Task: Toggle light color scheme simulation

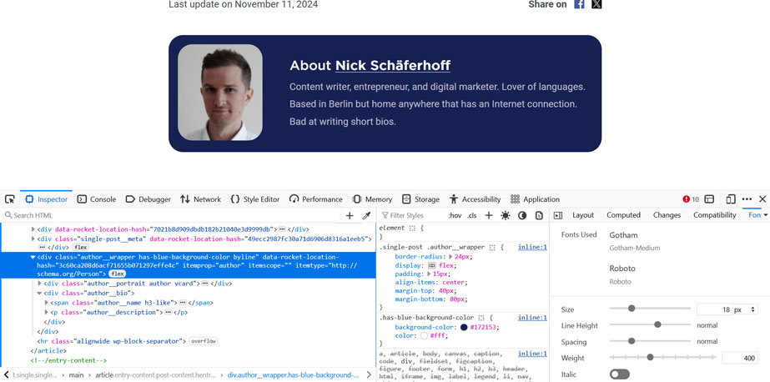Action: click(x=506, y=215)
